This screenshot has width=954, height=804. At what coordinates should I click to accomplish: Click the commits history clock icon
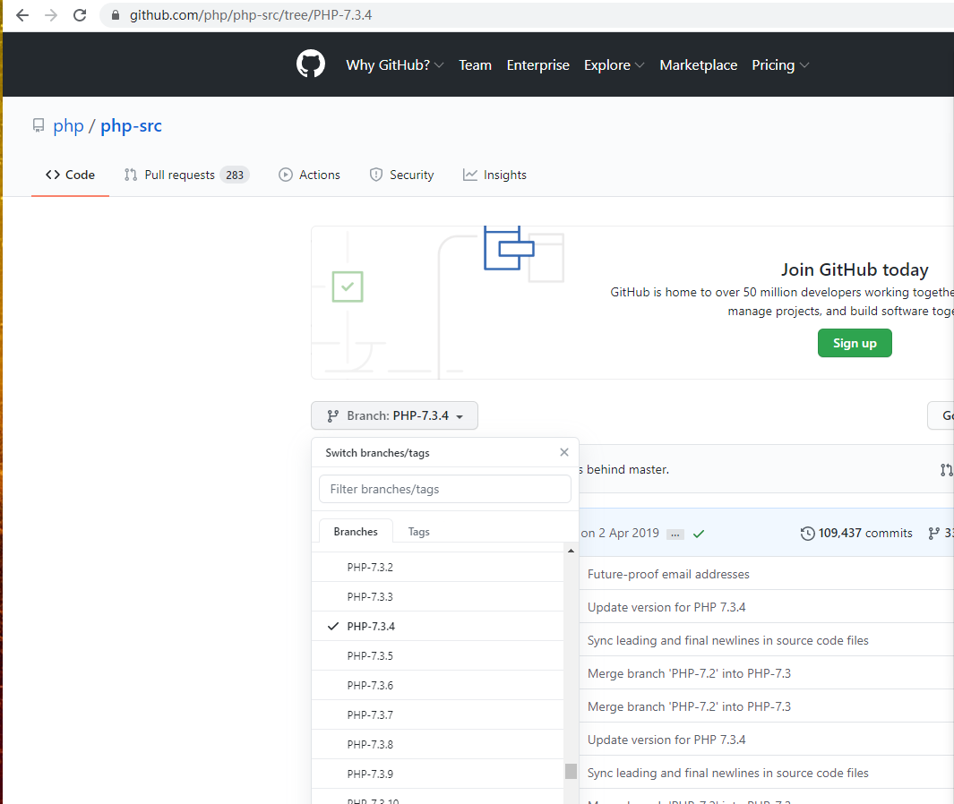click(806, 533)
